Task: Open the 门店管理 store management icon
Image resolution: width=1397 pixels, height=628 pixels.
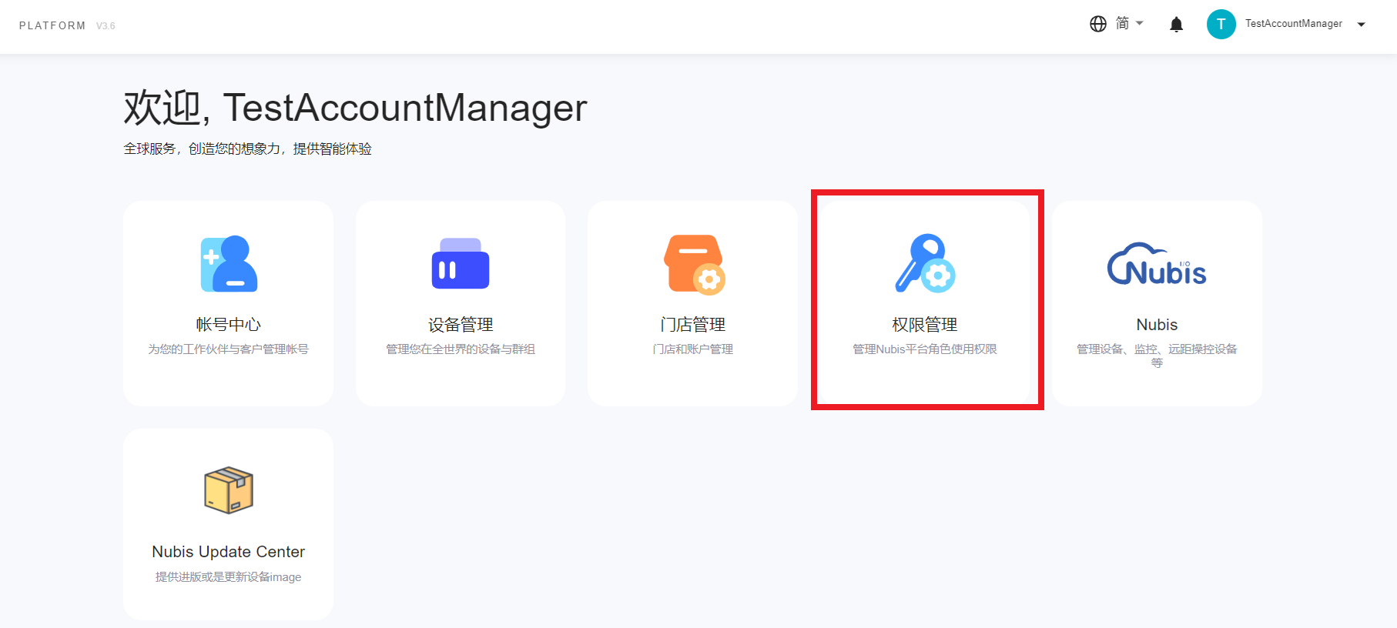Action: (x=695, y=264)
